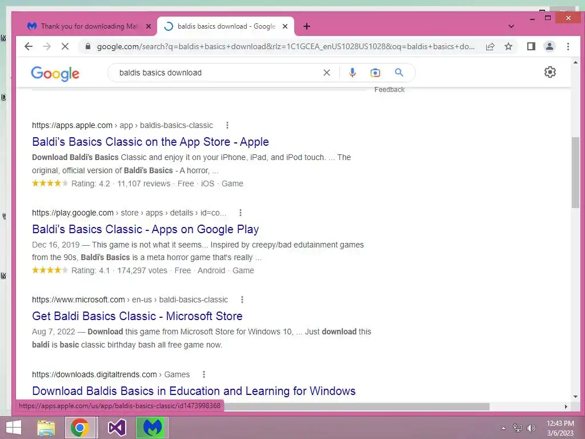This screenshot has height=439, width=585.
Task: Close the Malwarebytes download tab
Action: coord(149,26)
